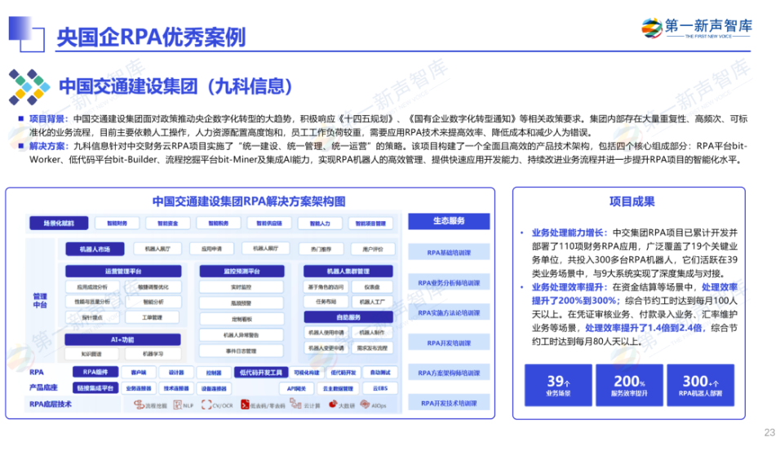
Task: Click the 应用成效分析 box
Action: point(92,287)
